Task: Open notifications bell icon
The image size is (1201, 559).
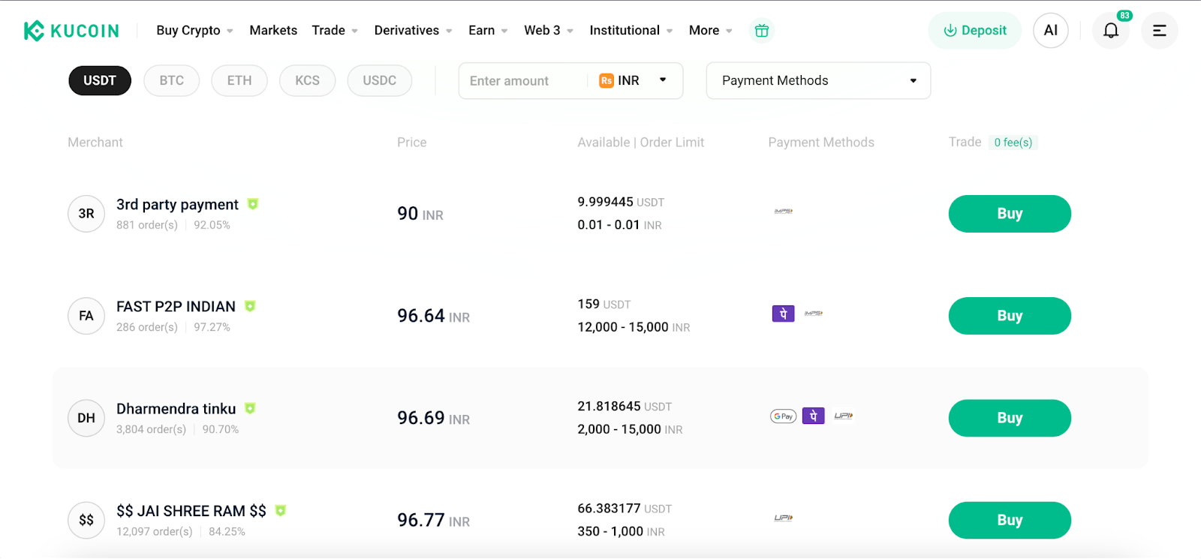Action: [x=1110, y=31]
